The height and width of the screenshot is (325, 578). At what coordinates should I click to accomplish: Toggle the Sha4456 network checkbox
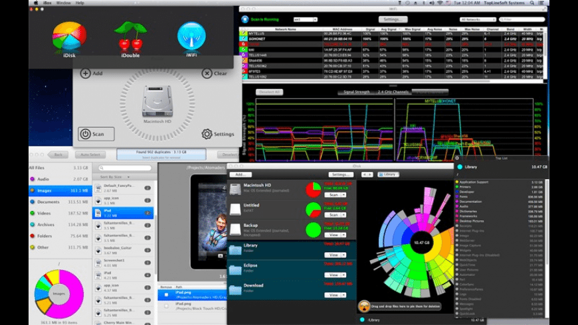pyautogui.click(x=244, y=60)
